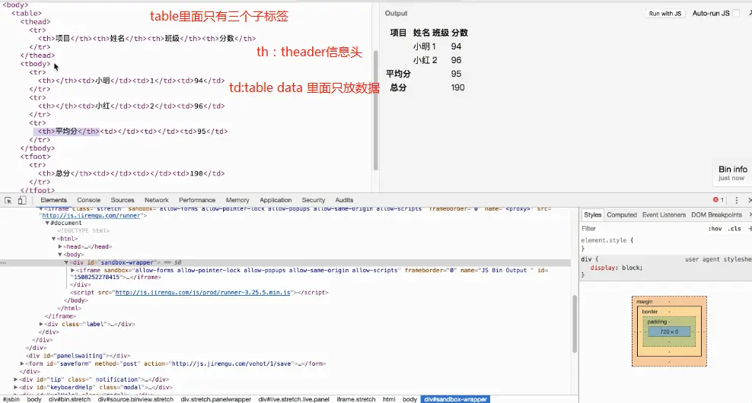This screenshot has height=403, width=752.
Task: Expand the div keyboardHelp node
Action: tap(16, 388)
